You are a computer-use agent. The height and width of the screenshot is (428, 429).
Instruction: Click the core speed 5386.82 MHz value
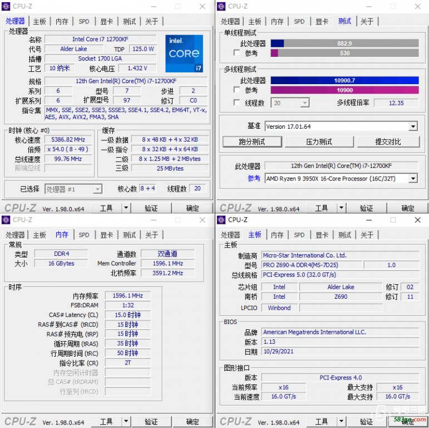(68, 139)
